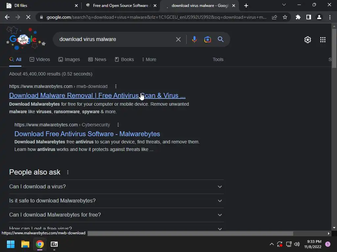This screenshot has width=337, height=252.
Task: Bookmark this page with the star icon
Action: [x=285, y=17]
